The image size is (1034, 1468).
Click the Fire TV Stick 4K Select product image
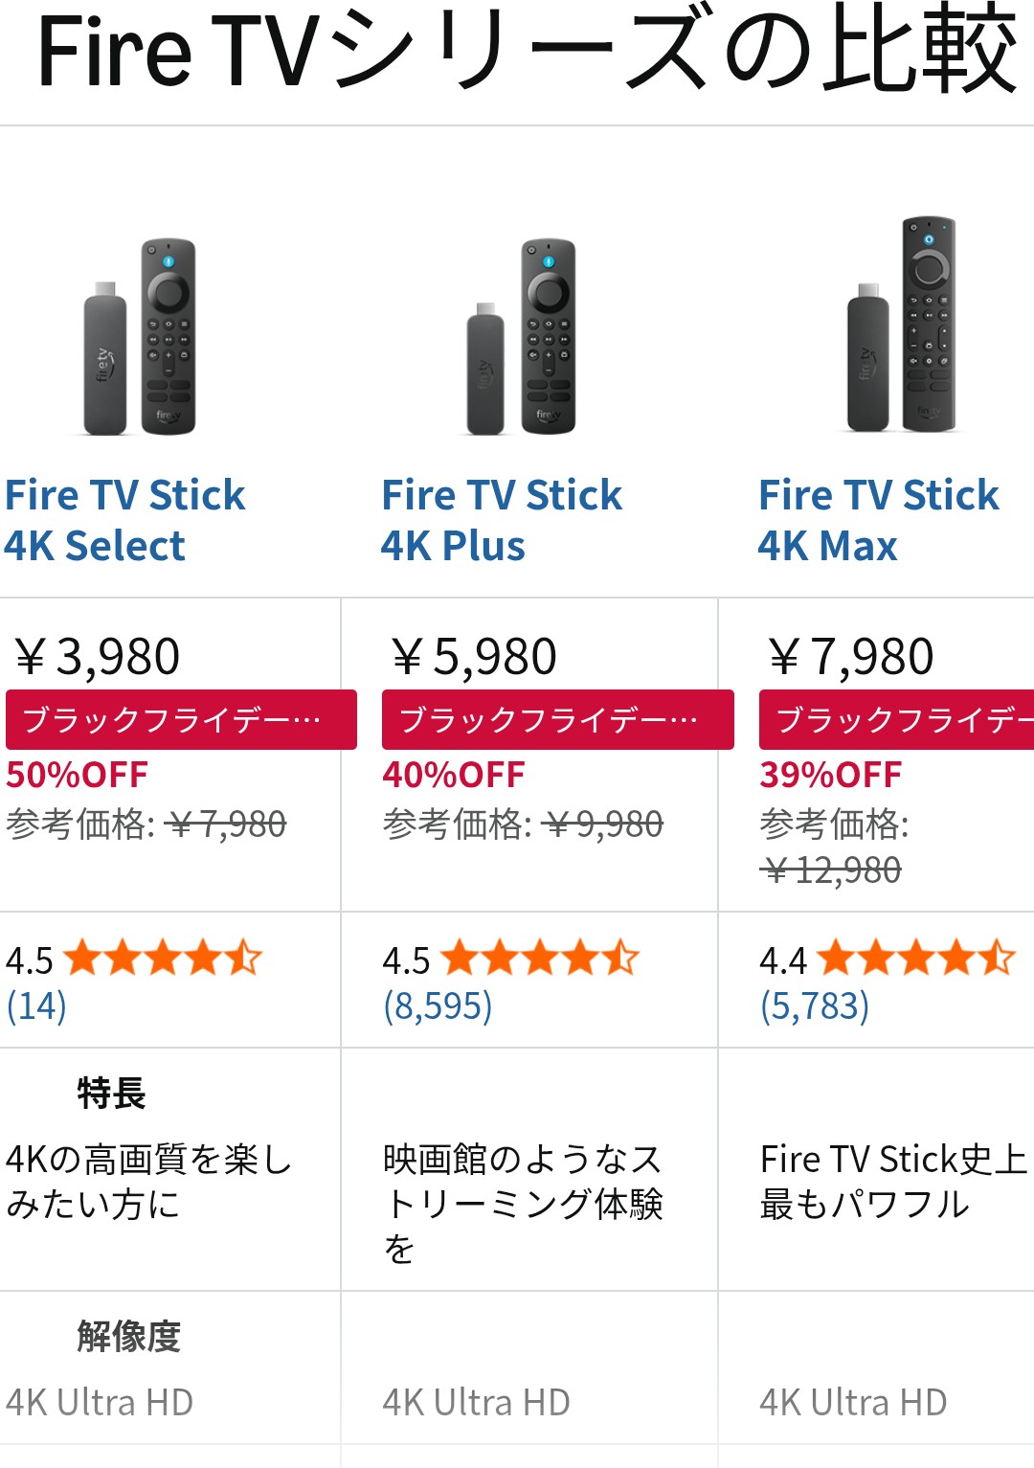141,337
